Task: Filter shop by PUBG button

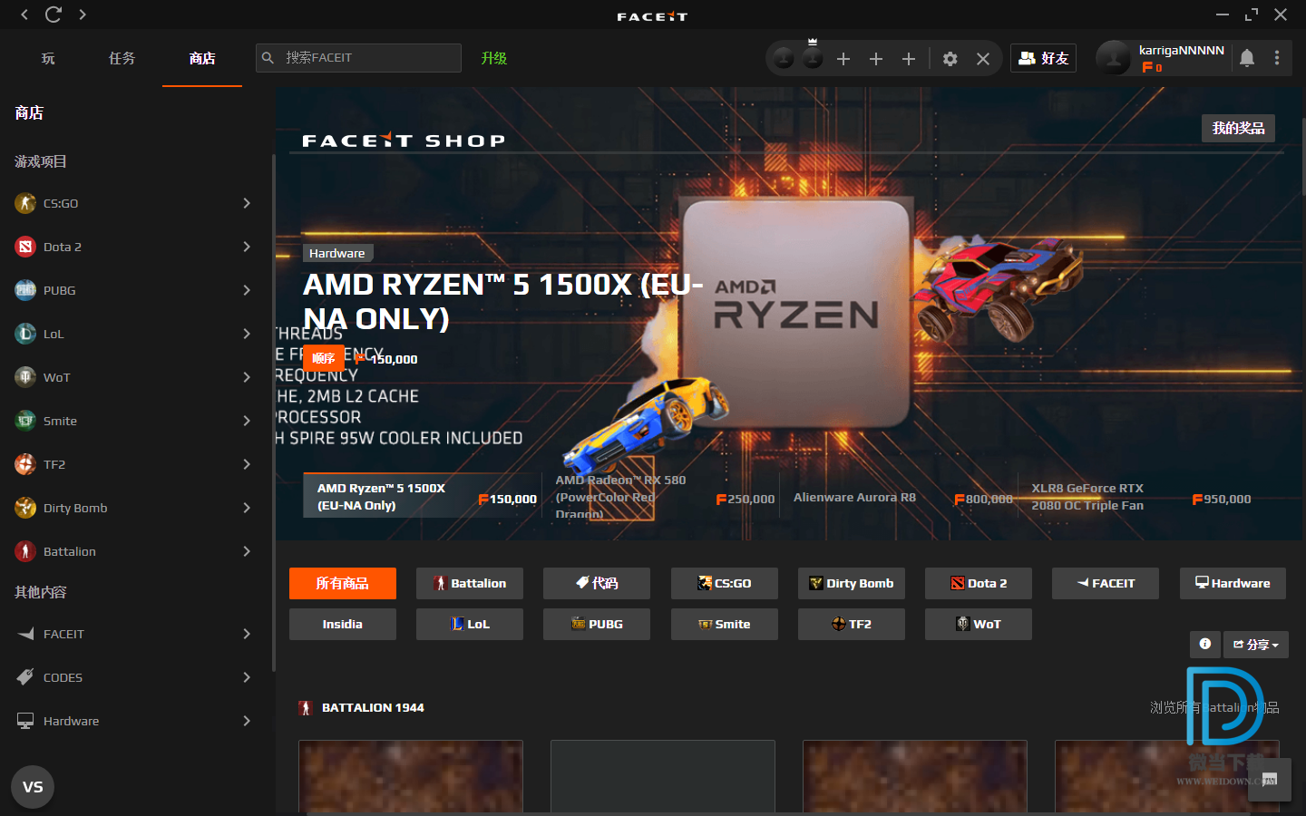Action: click(597, 624)
